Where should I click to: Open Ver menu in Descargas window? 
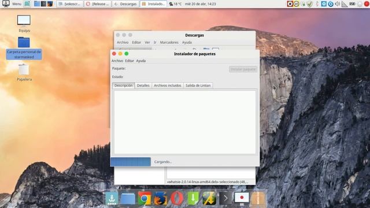click(x=147, y=42)
